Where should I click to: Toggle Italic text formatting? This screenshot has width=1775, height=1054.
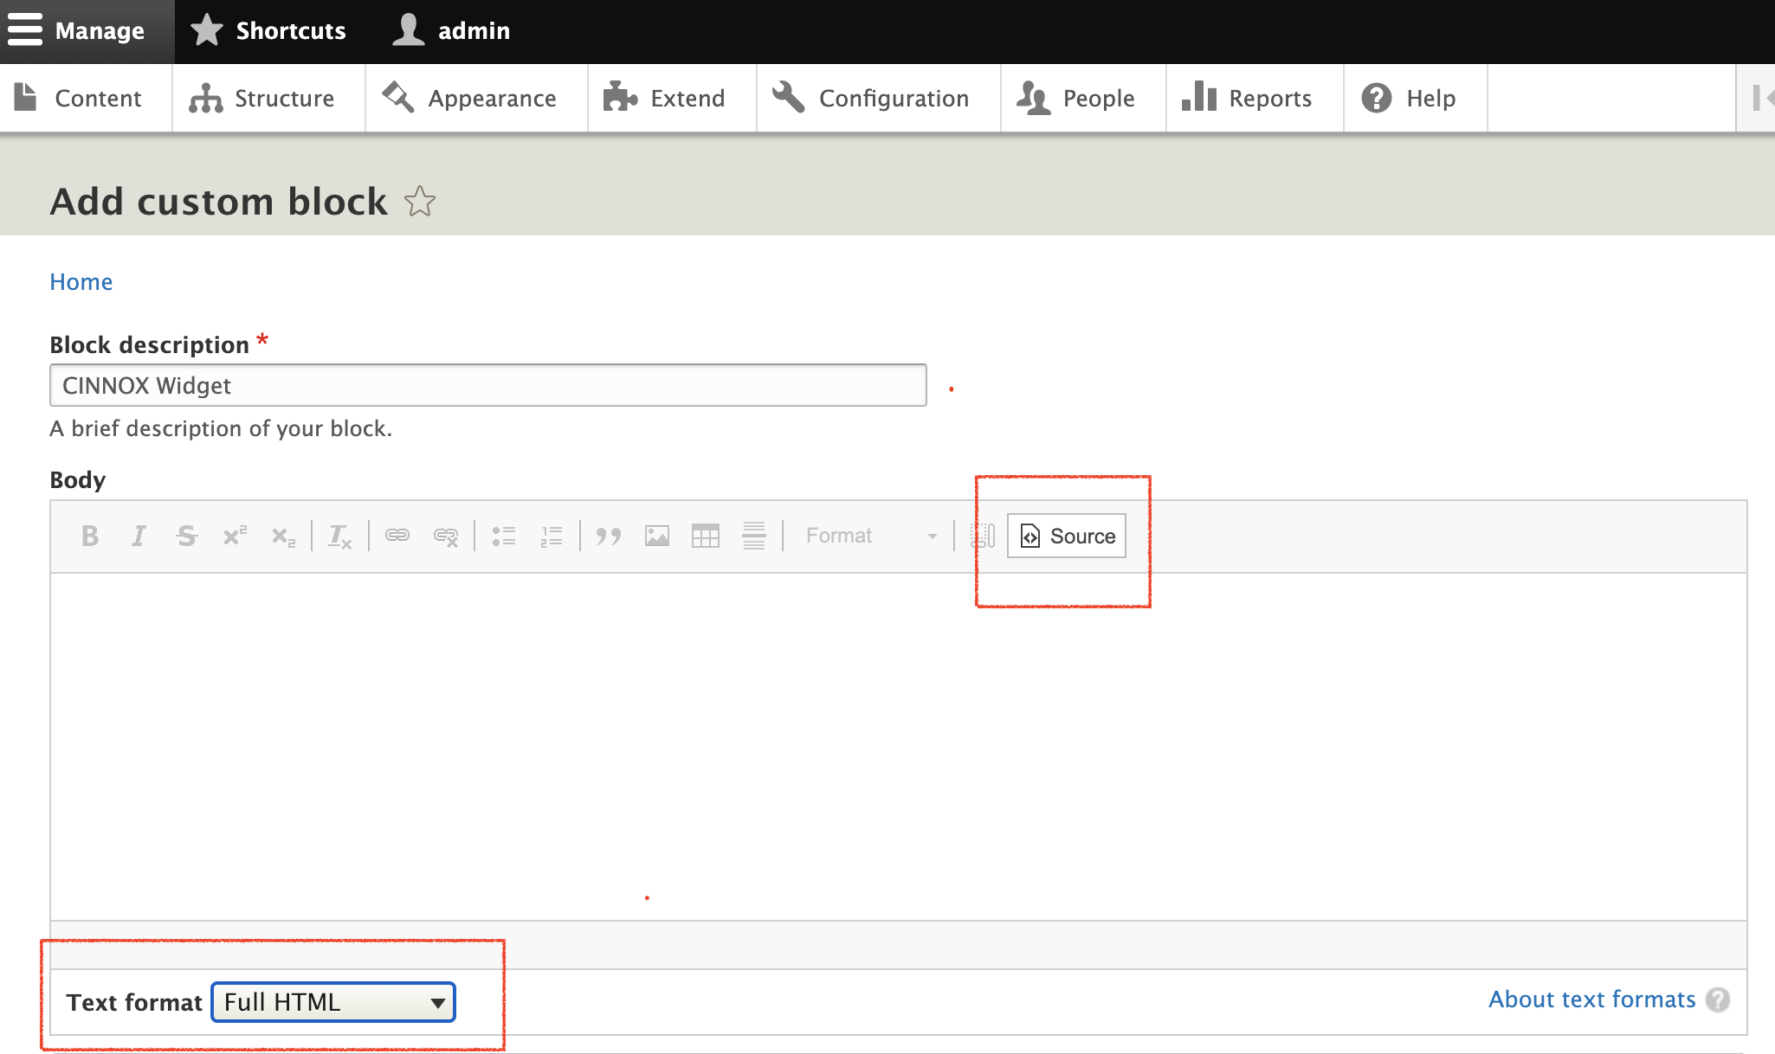[139, 537]
